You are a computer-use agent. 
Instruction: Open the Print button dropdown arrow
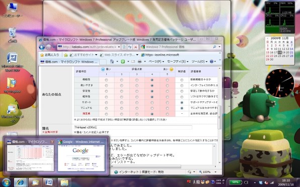(145, 62)
